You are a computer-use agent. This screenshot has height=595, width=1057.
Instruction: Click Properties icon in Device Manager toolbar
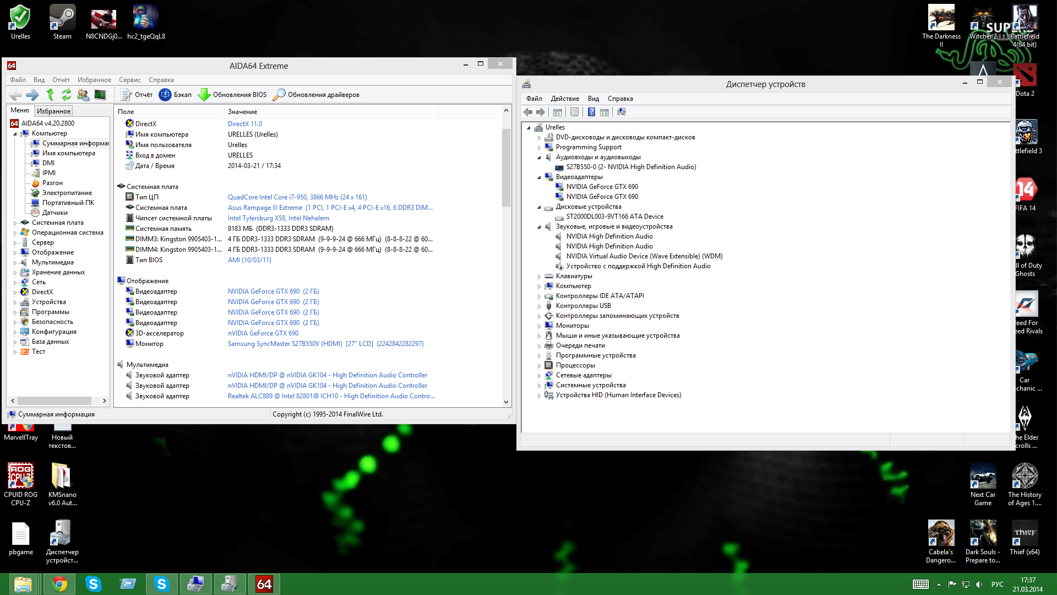tap(574, 112)
